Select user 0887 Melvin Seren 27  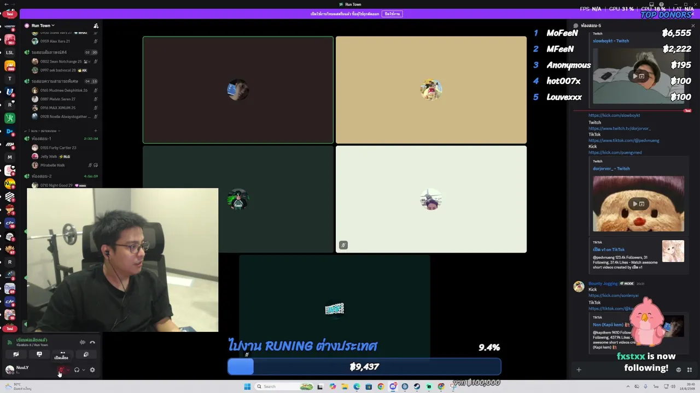click(57, 99)
